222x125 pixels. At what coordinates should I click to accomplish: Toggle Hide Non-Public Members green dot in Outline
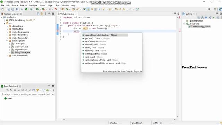click(x=214, y=18)
